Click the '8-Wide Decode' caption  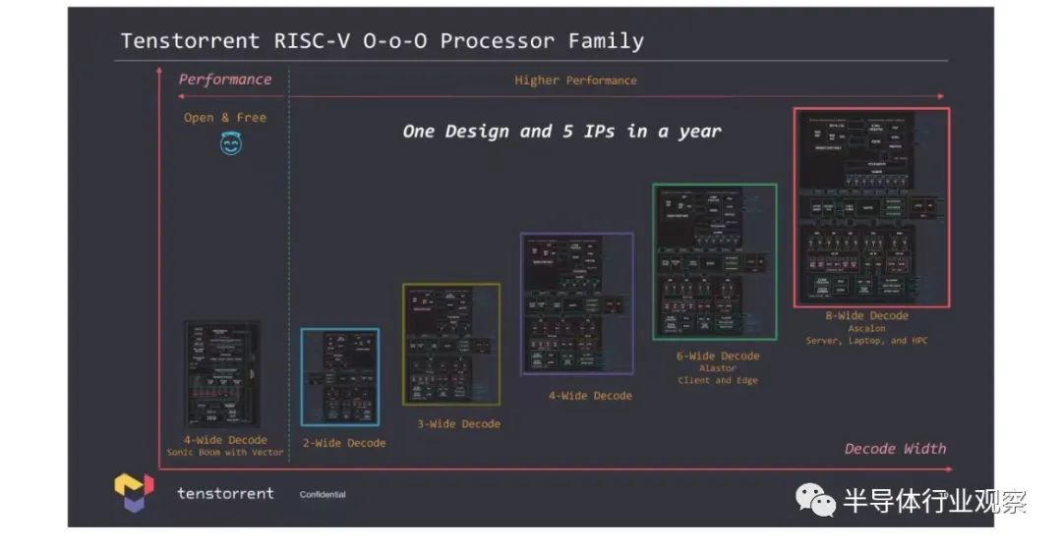pyautogui.click(x=867, y=315)
